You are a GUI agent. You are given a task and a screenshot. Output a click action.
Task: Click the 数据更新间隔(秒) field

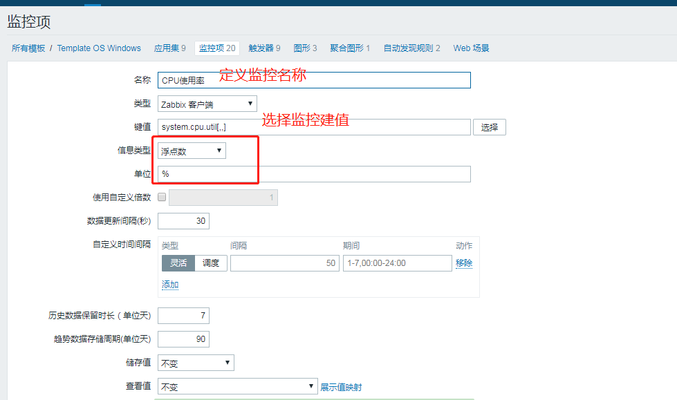pos(183,221)
